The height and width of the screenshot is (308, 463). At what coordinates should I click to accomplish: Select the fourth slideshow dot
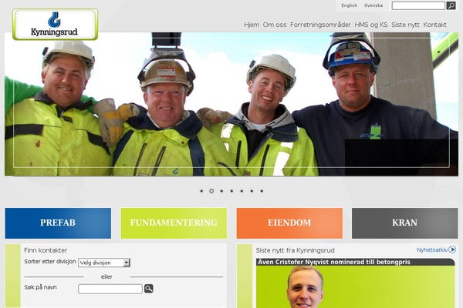[x=231, y=191]
